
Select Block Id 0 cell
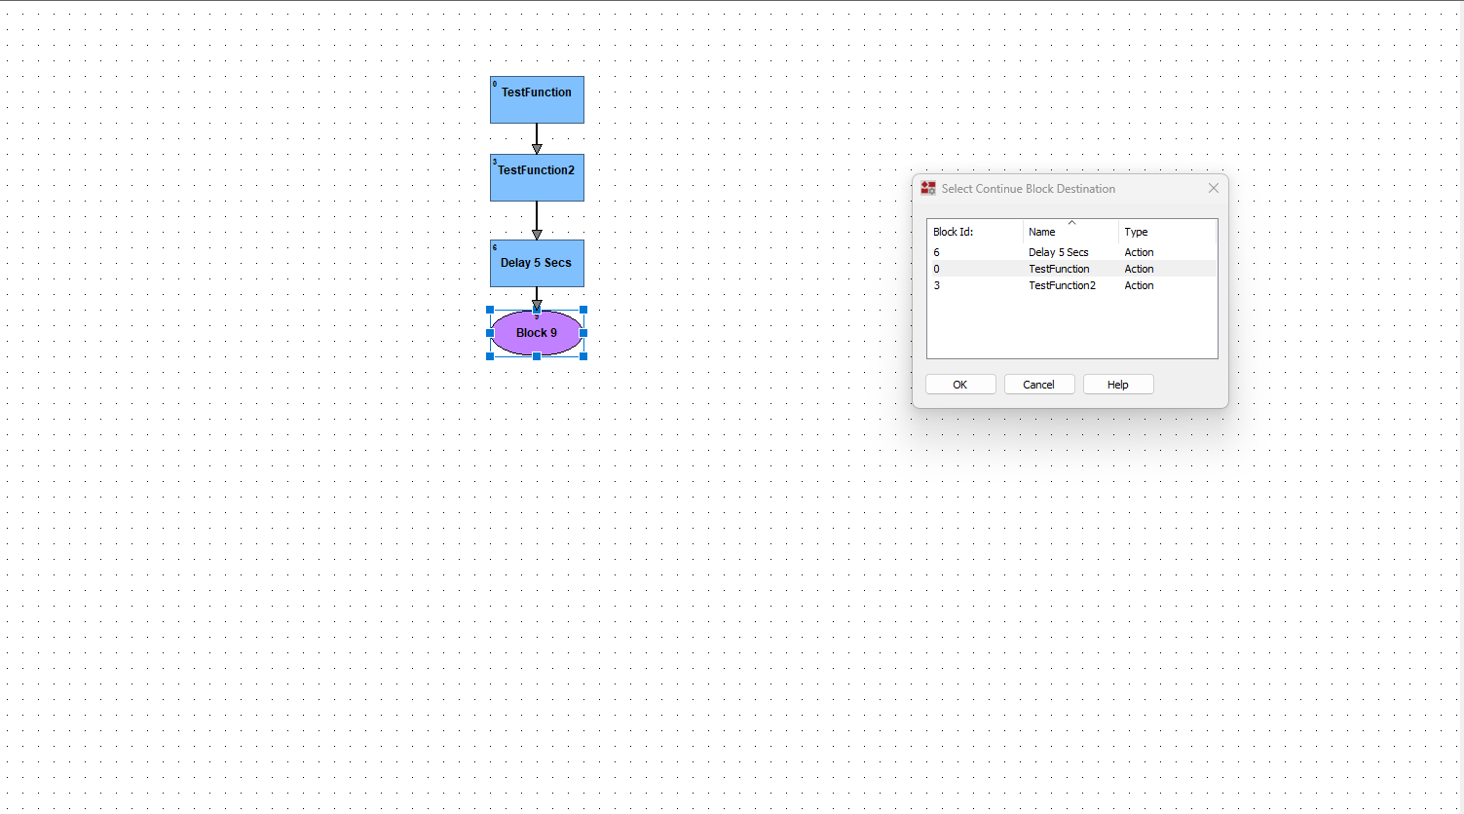[x=937, y=269]
